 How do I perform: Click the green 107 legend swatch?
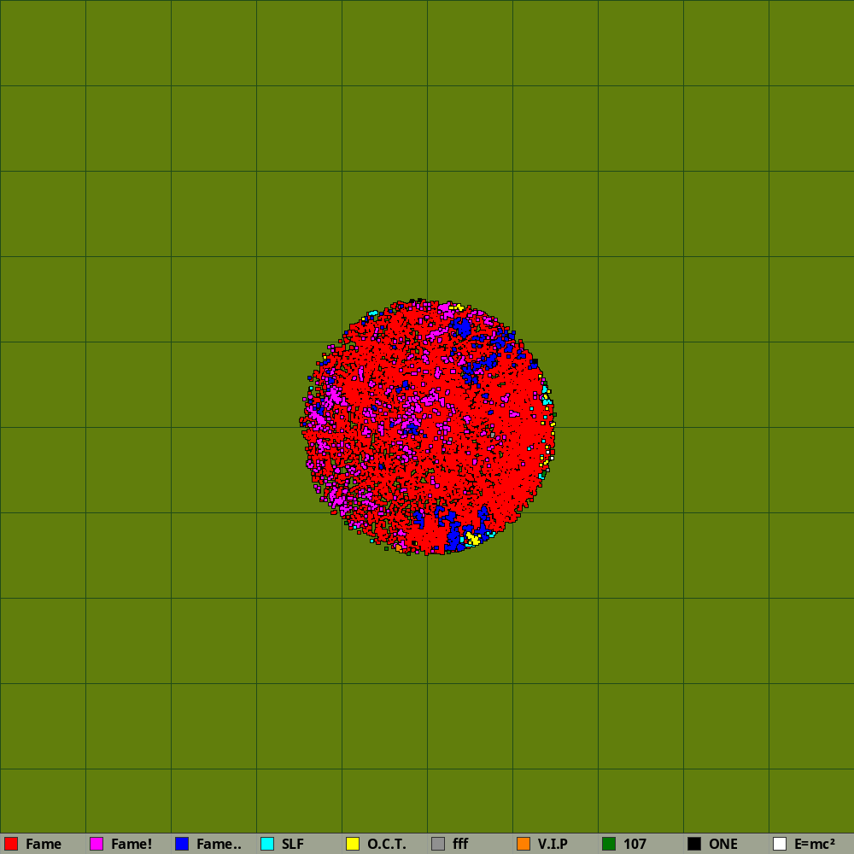[x=609, y=844]
